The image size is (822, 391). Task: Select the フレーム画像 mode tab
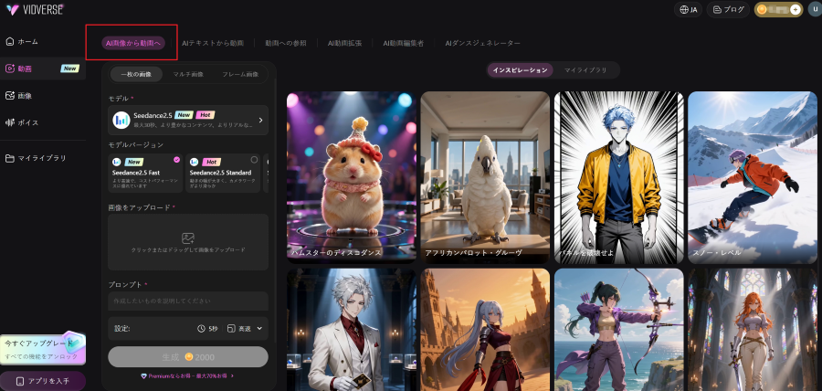coord(240,74)
